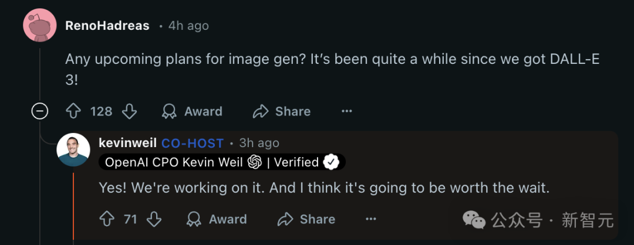Screen dimensions: 634x245
Task: Share RenoHadreas's comment
Action: [282, 111]
